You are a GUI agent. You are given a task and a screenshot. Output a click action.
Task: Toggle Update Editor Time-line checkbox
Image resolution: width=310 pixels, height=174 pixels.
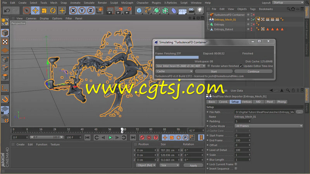tap(241, 66)
